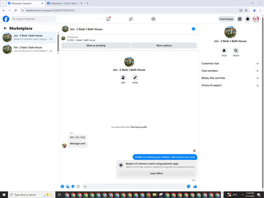Screen dimensions: 264x198
Task: Open Chrome's three-dot menu
Action: tap(260, 11)
